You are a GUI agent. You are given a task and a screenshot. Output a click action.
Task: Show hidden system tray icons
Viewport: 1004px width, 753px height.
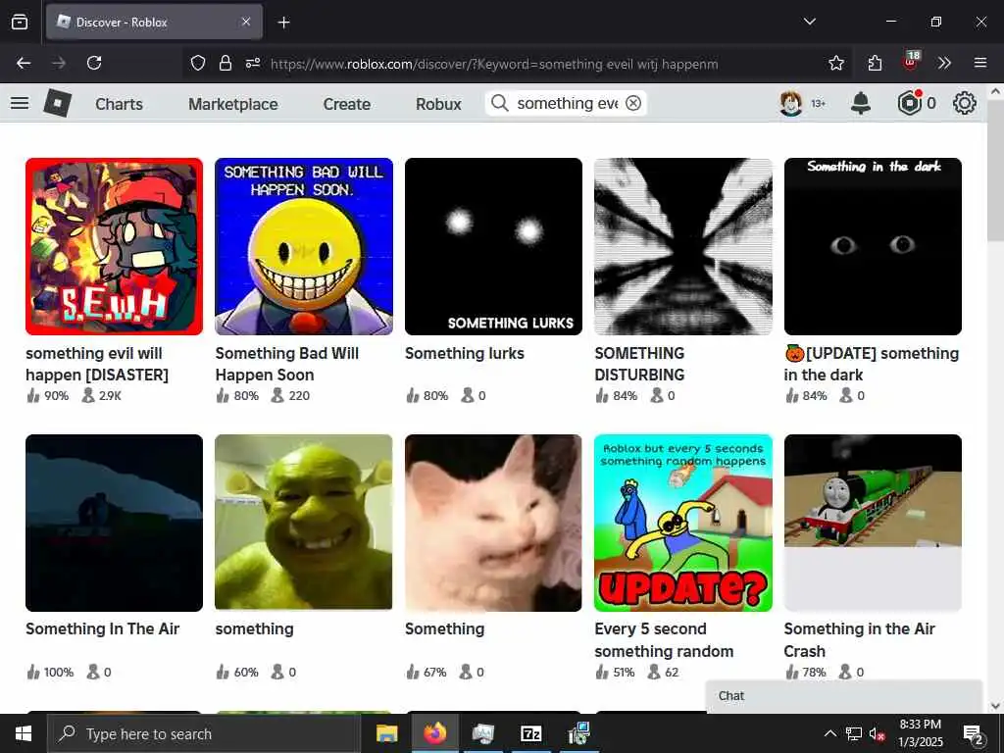829,733
